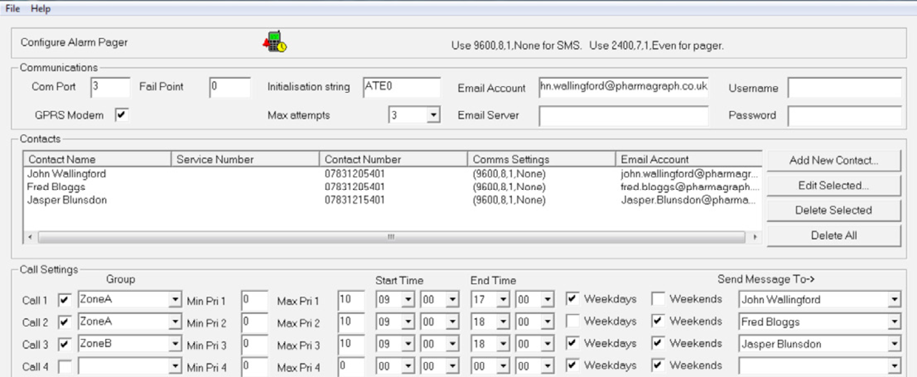Open recipient dropdown showing Fred Bloggs
917x377 pixels.
coord(894,322)
